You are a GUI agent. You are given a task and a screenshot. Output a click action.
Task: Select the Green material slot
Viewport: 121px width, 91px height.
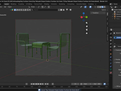[x=117, y=38]
